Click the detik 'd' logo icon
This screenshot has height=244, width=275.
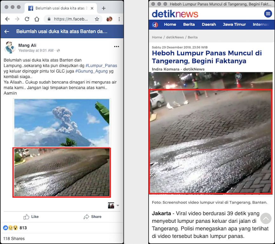(x=155, y=25)
